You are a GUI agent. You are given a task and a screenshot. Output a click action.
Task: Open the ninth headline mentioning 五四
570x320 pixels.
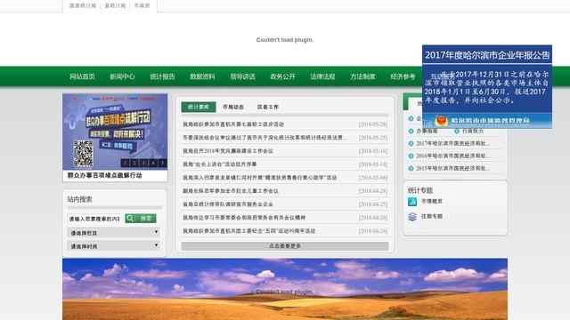coord(249,231)
